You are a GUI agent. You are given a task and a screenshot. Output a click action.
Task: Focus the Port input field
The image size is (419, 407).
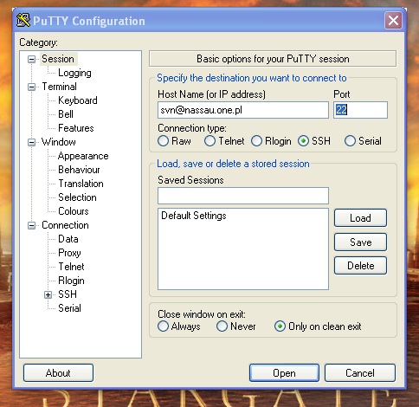click(x=360, y=110)
